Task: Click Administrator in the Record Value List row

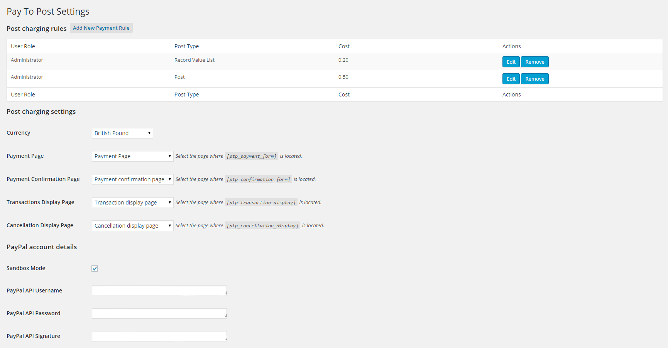Action: tap(27, 60)
